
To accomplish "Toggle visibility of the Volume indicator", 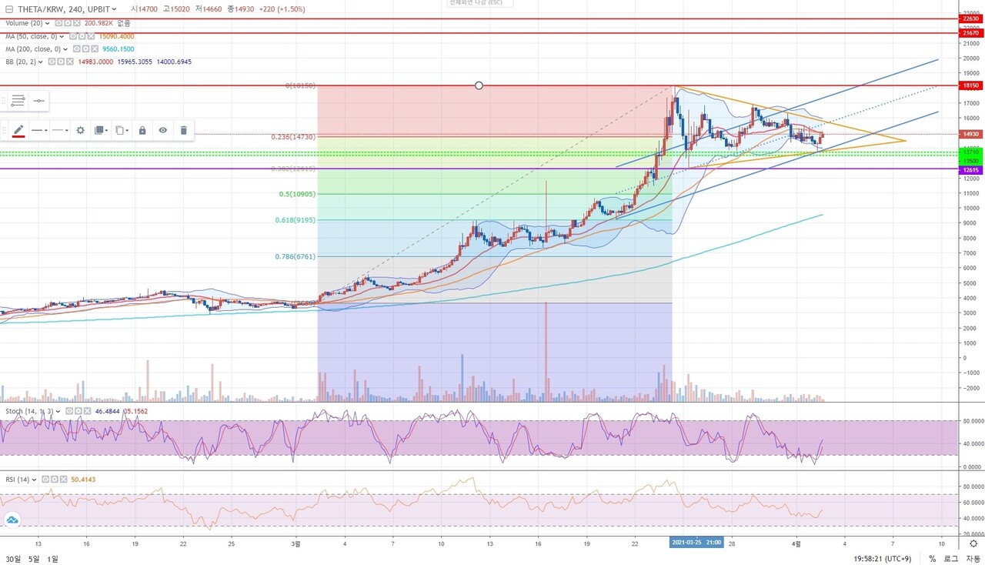I will pyautogui.click(x=57, y=23).
